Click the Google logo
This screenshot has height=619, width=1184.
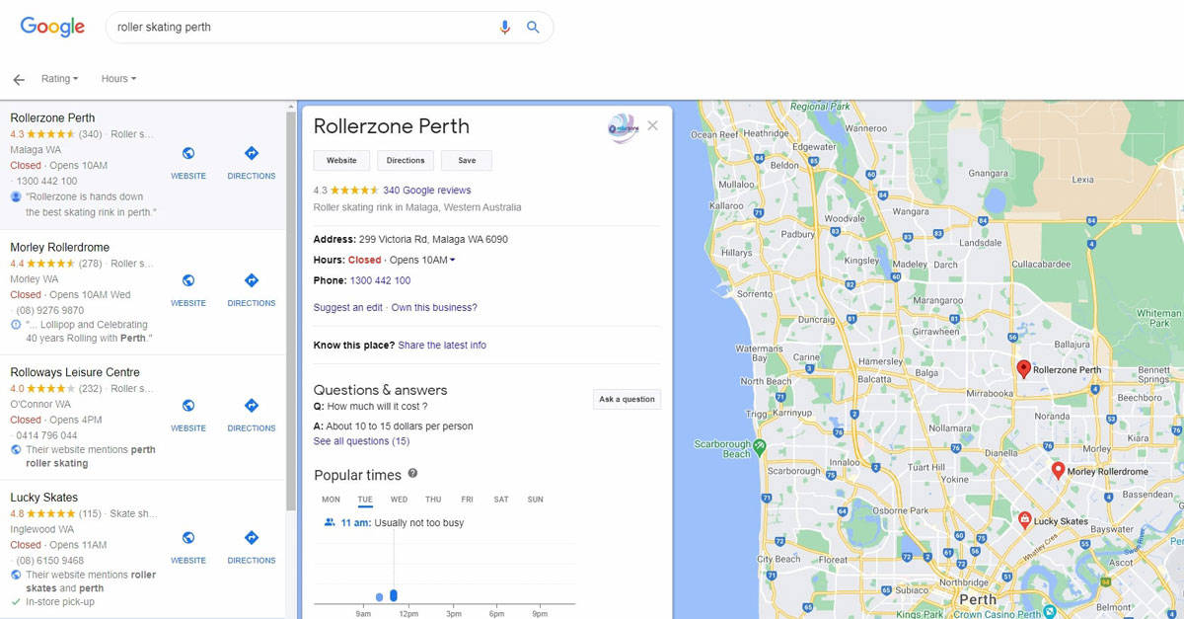(52, 28)
